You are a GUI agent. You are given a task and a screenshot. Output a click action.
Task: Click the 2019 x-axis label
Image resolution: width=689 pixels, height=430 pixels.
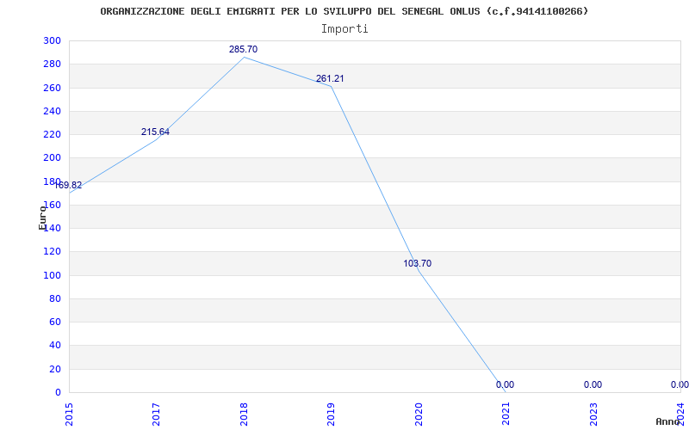pos(331,415)
